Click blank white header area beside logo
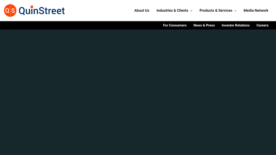The width and height of the screenshot is (276, 155). click(x=99, y=10)
